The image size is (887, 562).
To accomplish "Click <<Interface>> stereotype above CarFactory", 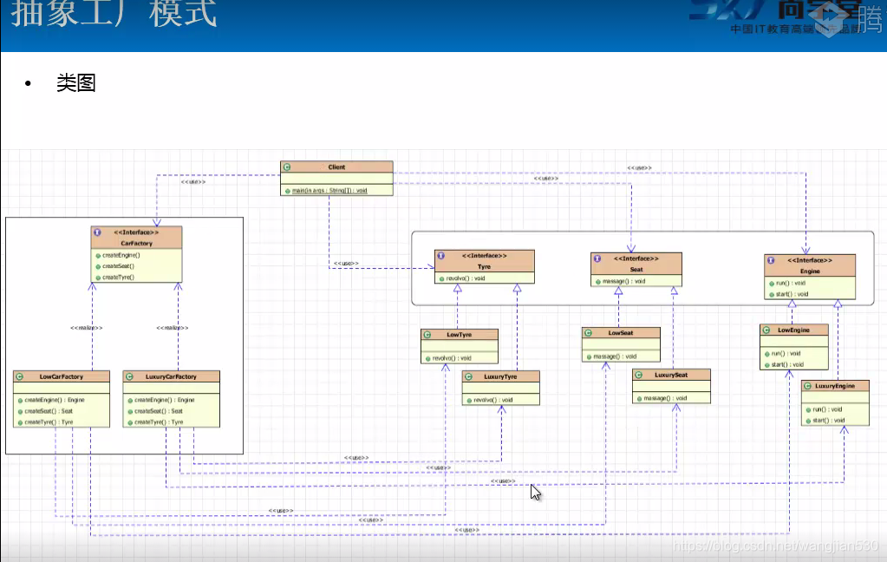I will pos(136,232).
